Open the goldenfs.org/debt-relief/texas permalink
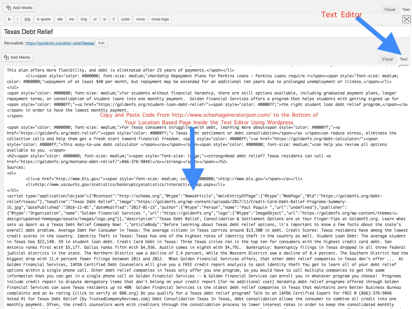Screen dimensions: 412x309 60,43
